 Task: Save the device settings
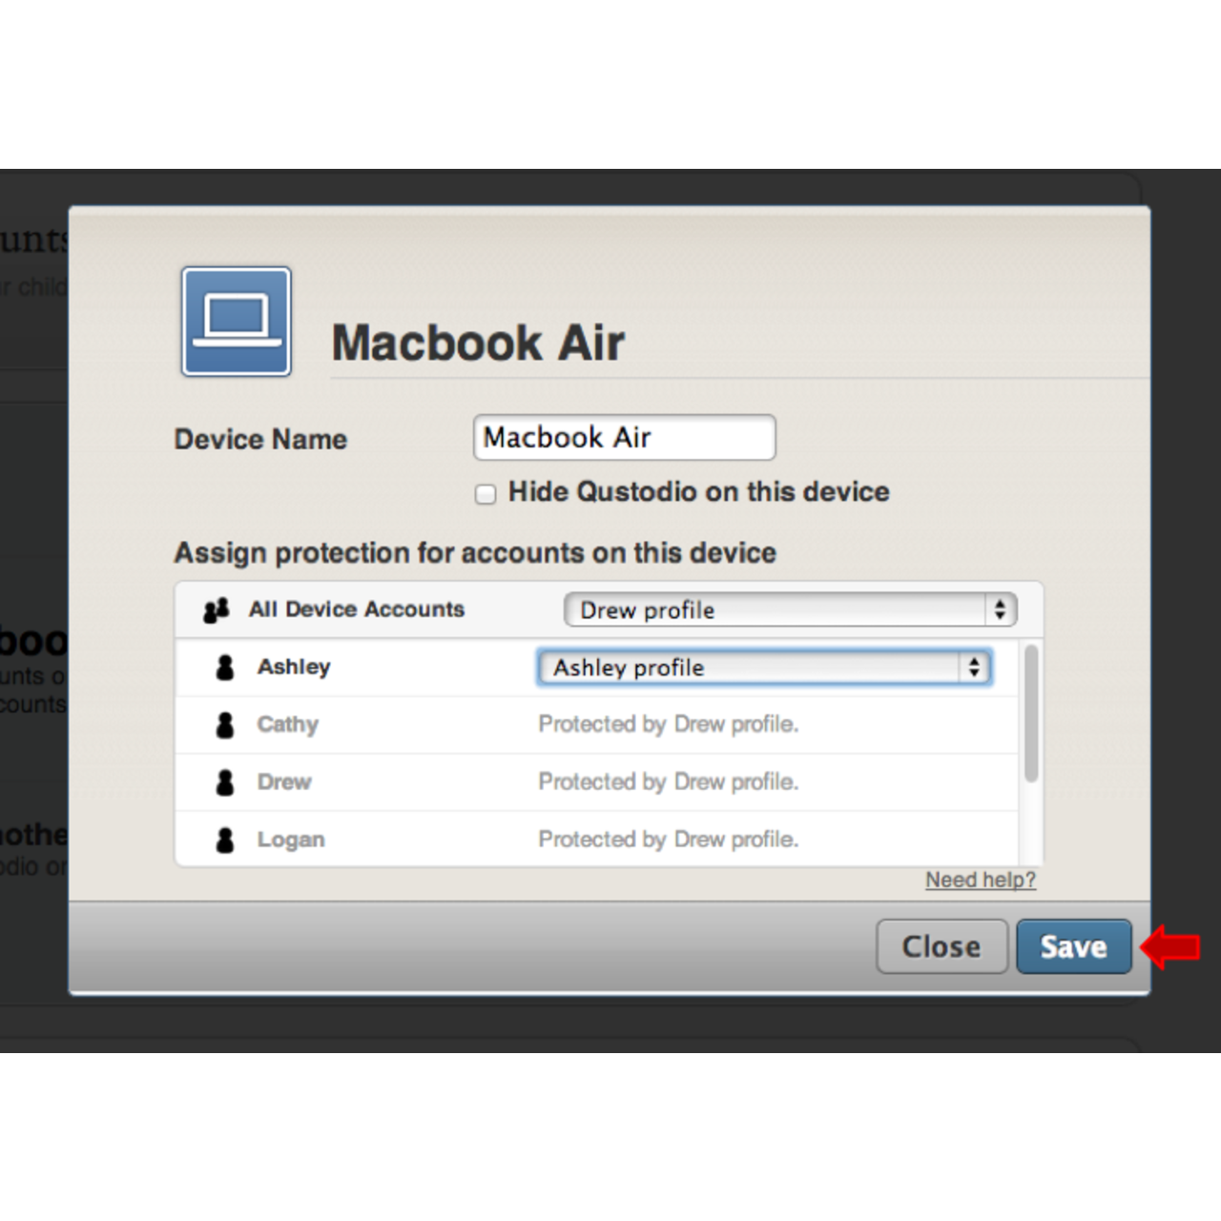click(x=1073, y=946)
